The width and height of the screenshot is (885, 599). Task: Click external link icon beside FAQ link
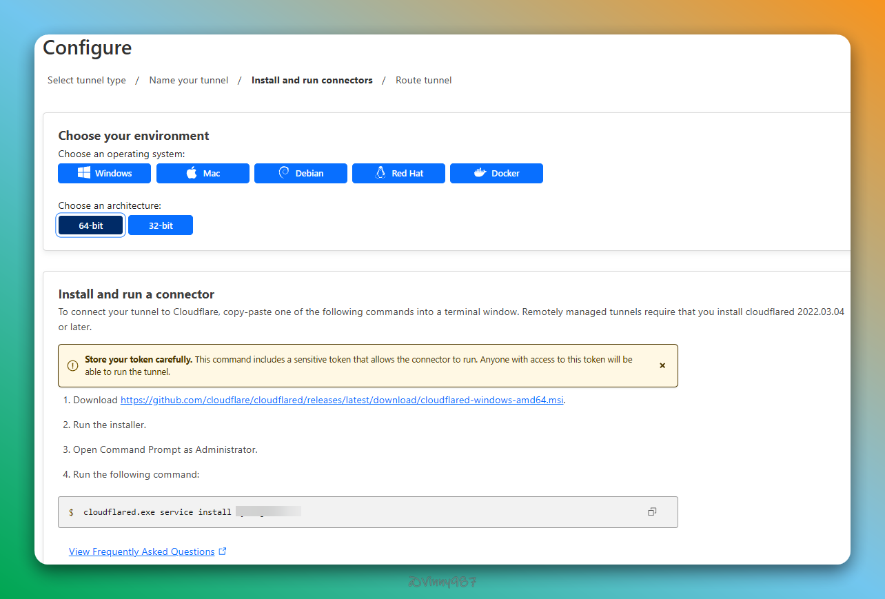click(x=223, y=551)
